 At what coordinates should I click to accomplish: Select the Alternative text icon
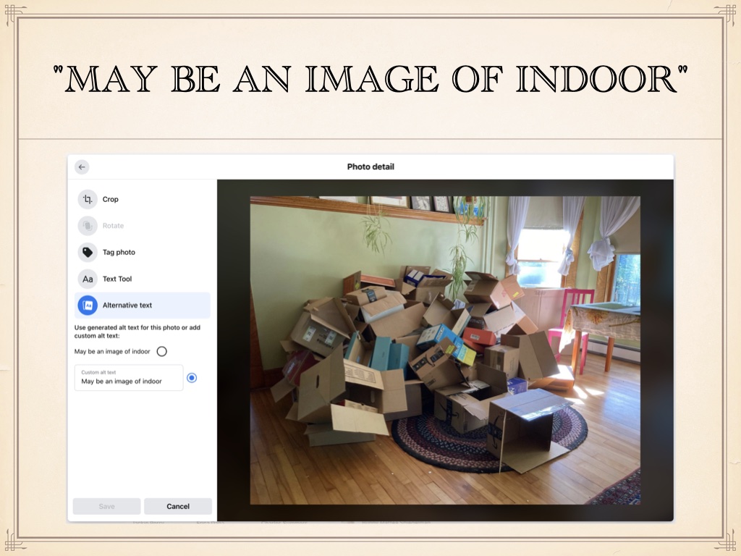(x=88, y=305)
